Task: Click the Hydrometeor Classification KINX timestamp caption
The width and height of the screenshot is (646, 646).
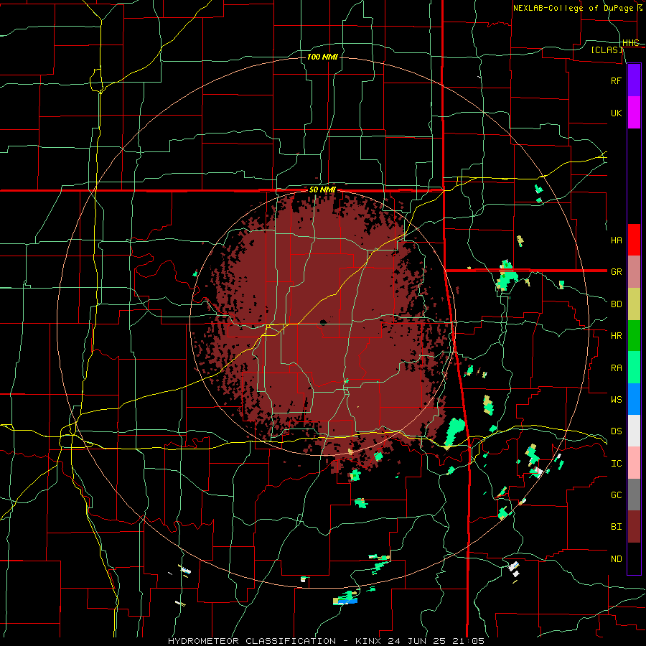Action: point(326,641)
